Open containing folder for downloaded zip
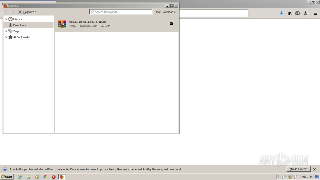 pyautogui.click(x=171, y=24)
